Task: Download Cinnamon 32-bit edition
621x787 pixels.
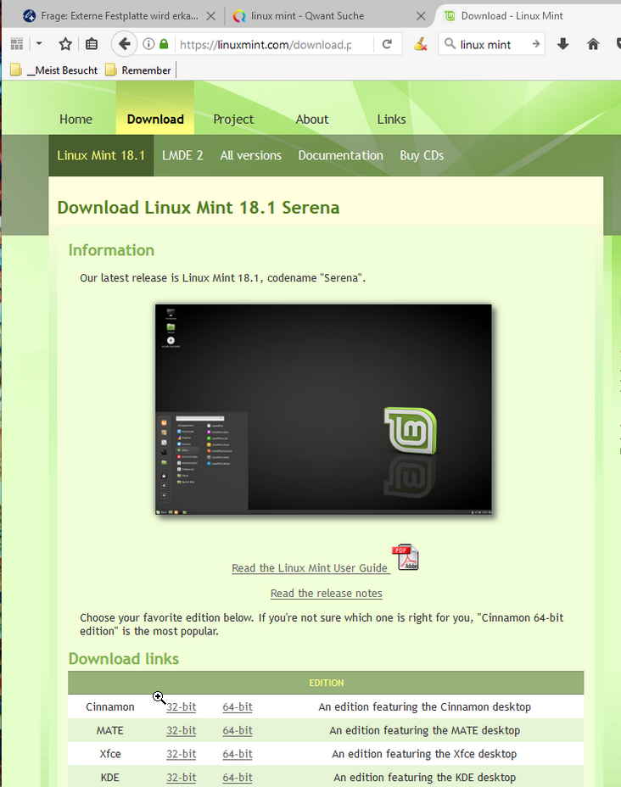Action: click(x=182, y=706)
